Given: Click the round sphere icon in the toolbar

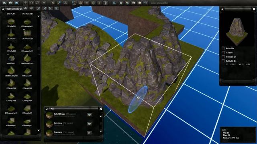Looking at the screenshot, I should click(139, 3).
